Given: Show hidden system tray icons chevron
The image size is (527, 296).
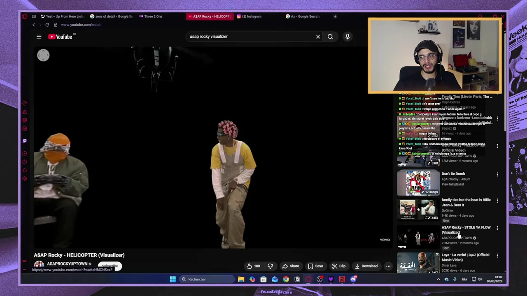Looking at the screenshot, I should click(438, 280).
